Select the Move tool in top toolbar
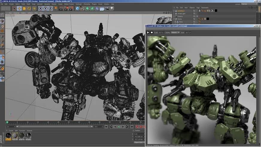 point(19,8)
